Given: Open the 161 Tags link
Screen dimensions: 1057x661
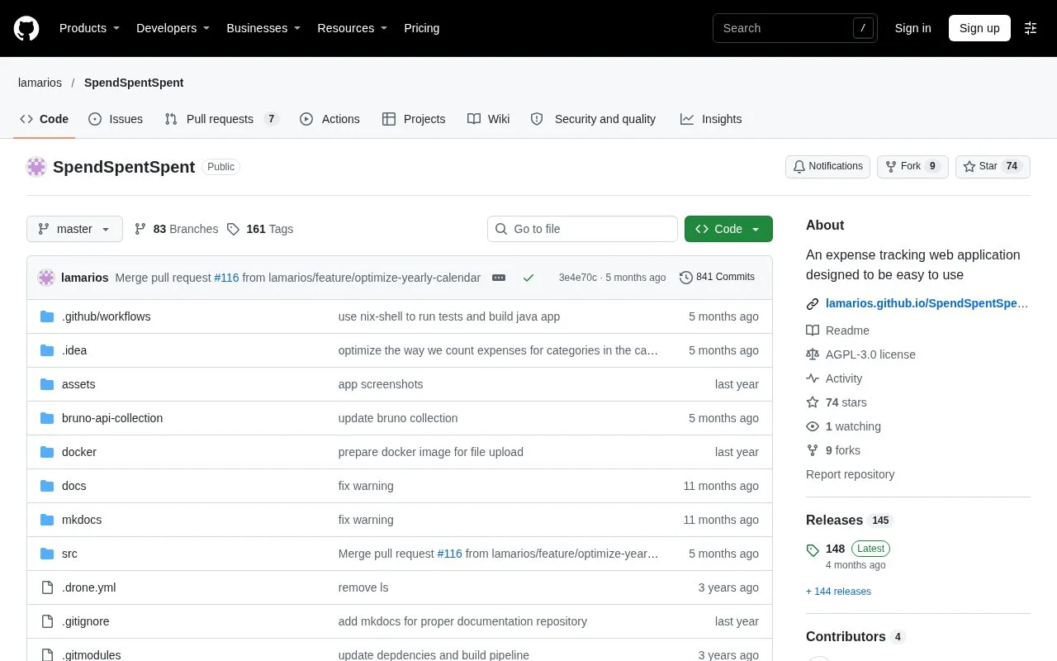Looking at the screenshot, I should (x=260, y=229).
